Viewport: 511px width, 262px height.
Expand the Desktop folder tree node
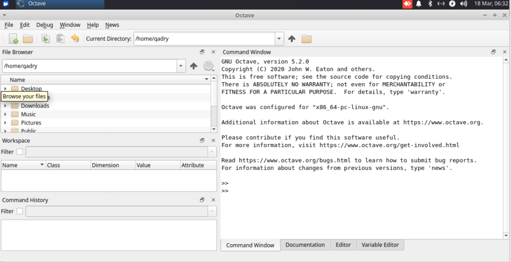5,89
